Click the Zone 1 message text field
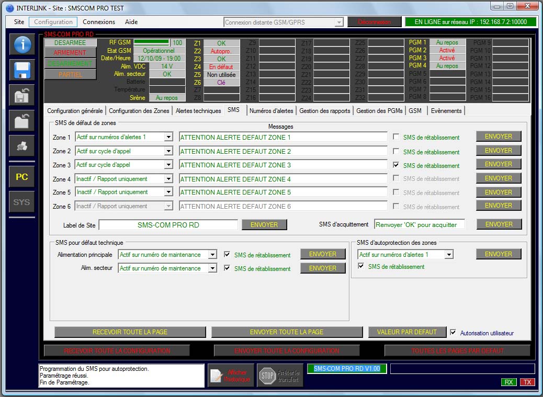Viewport: 543px width, 397px height. tap(283, 137)
